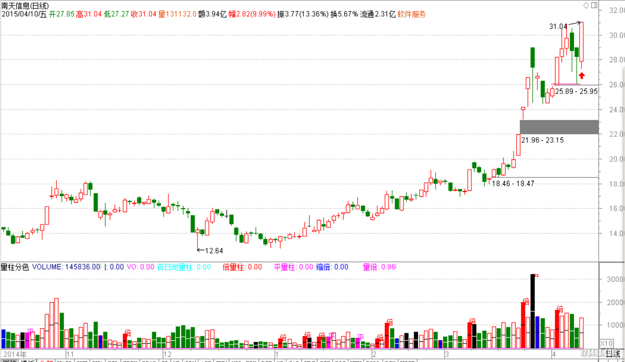Click the high price 高31.04 in header
Viewport: 625px width, 362px height.
point(89,14)
